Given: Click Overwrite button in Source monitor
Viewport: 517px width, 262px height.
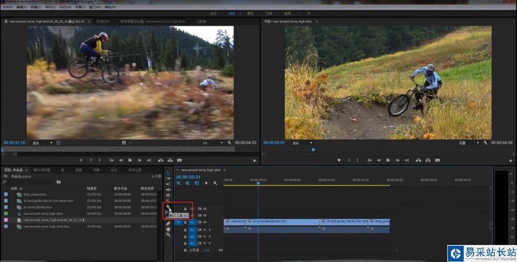Looking at the screenshot, I should pos(170,160).
